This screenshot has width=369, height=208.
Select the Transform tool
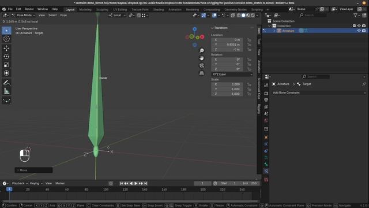pyautogui.click(x=6, y=73)
